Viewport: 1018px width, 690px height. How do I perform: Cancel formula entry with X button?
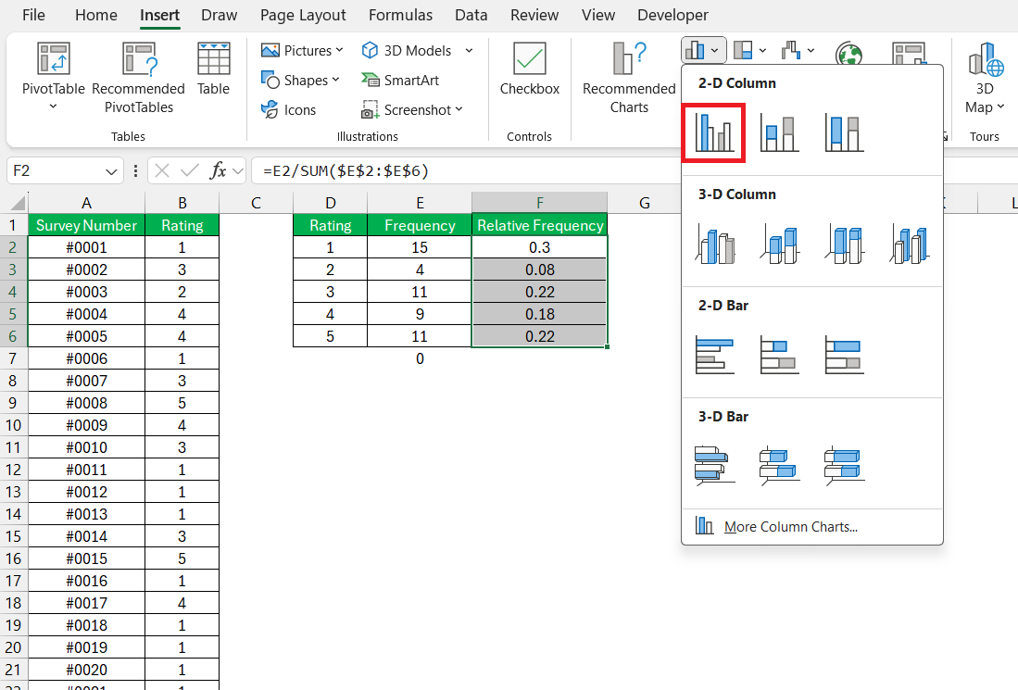pos(162,170)
